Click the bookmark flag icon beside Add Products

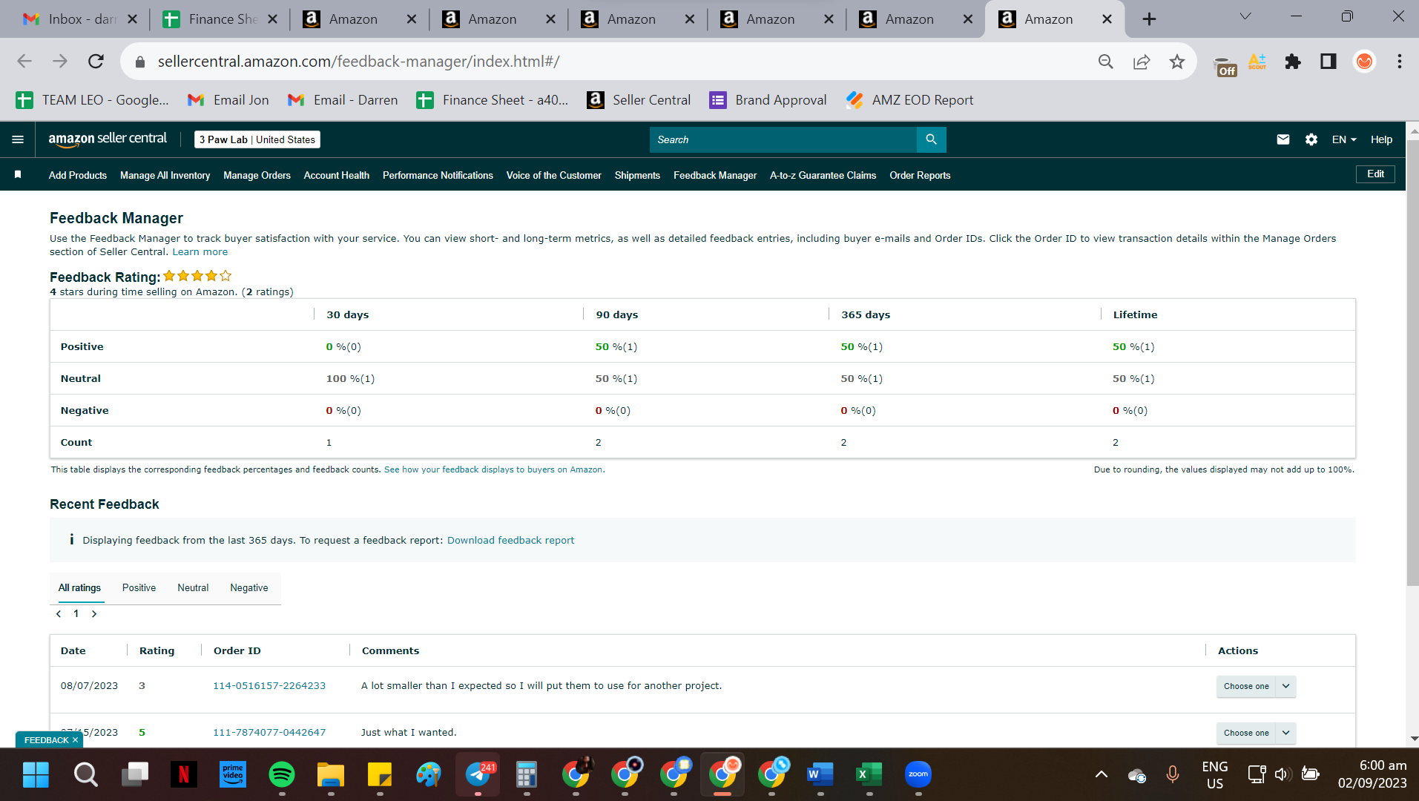point(18,175)
